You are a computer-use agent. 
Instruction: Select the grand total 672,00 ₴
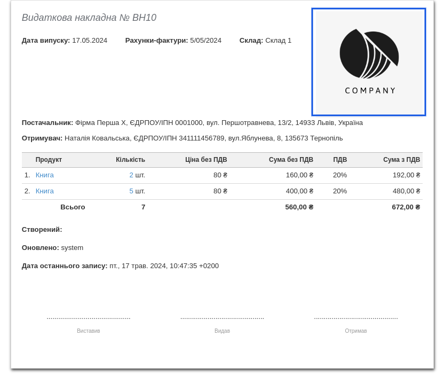click(406, 207)
